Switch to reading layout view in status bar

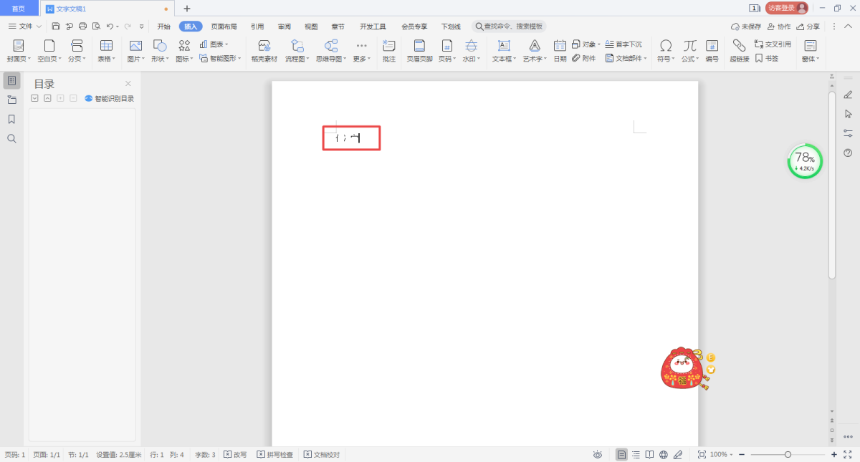click(649, 454)
